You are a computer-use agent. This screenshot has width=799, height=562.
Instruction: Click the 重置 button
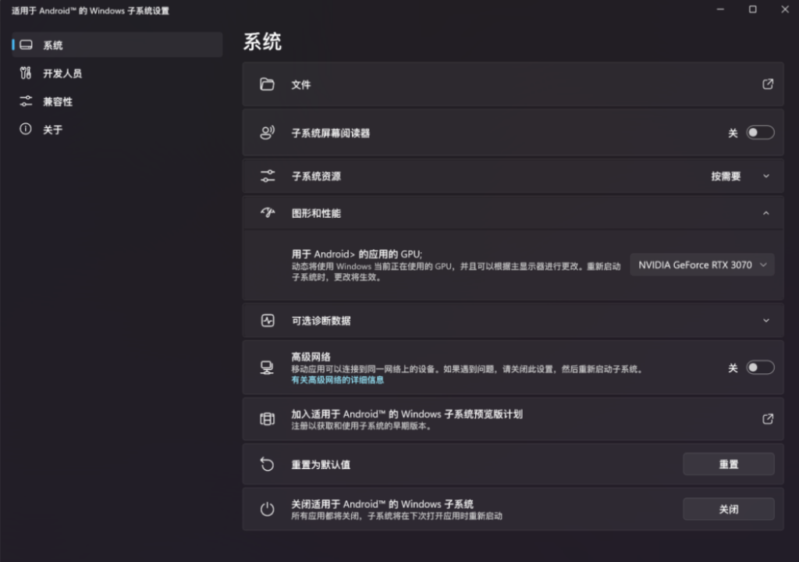tap(728, 464)
